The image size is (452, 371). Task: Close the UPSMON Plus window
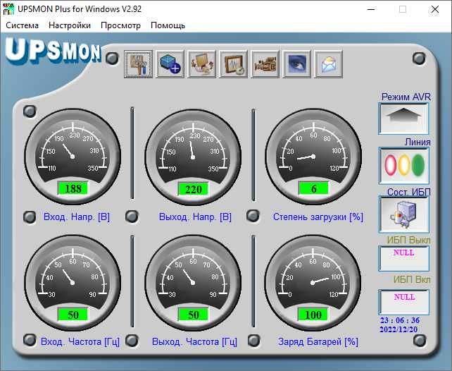435,9
